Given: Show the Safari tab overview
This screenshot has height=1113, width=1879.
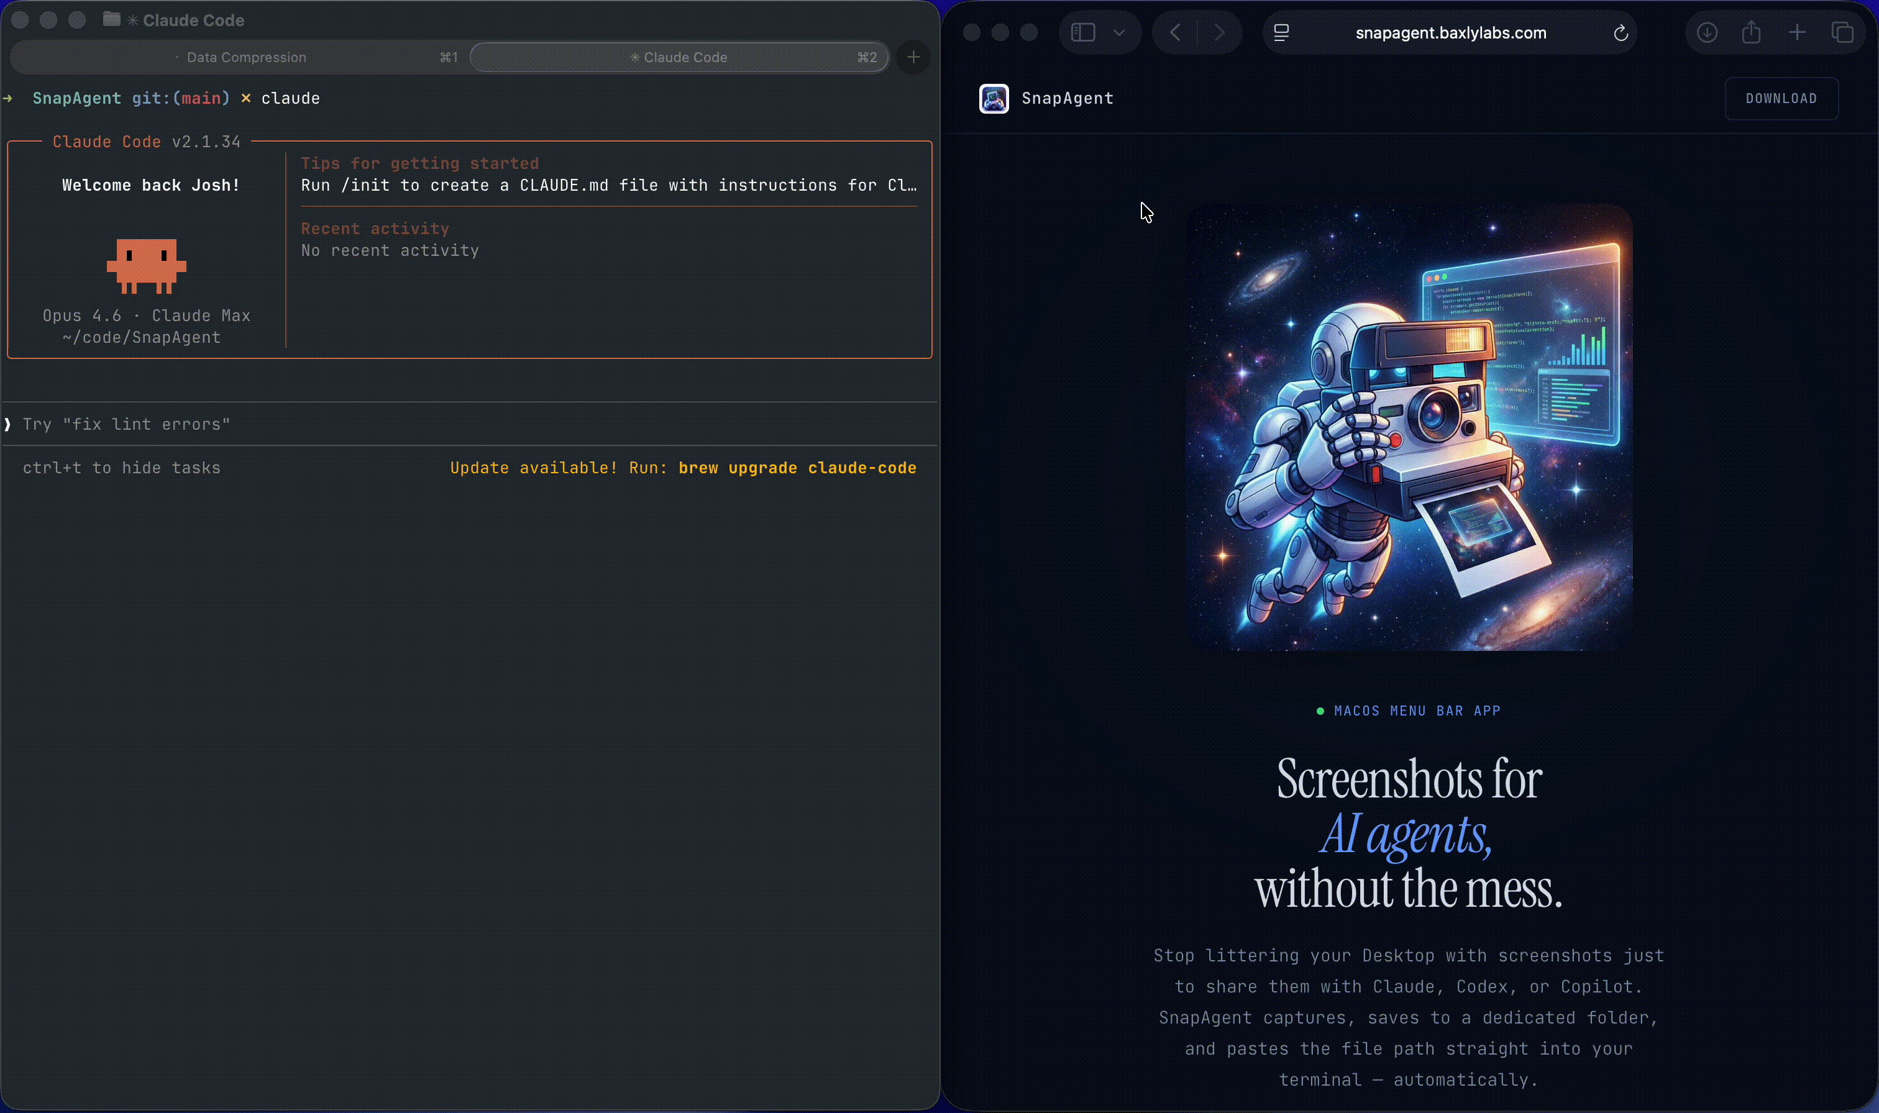Looking at the screenshot, I should (x=1843, y=32).
